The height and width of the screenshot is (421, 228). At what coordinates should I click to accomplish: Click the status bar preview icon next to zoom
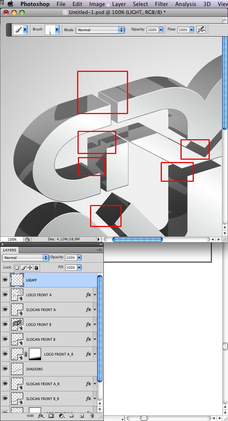coord(27,239)
